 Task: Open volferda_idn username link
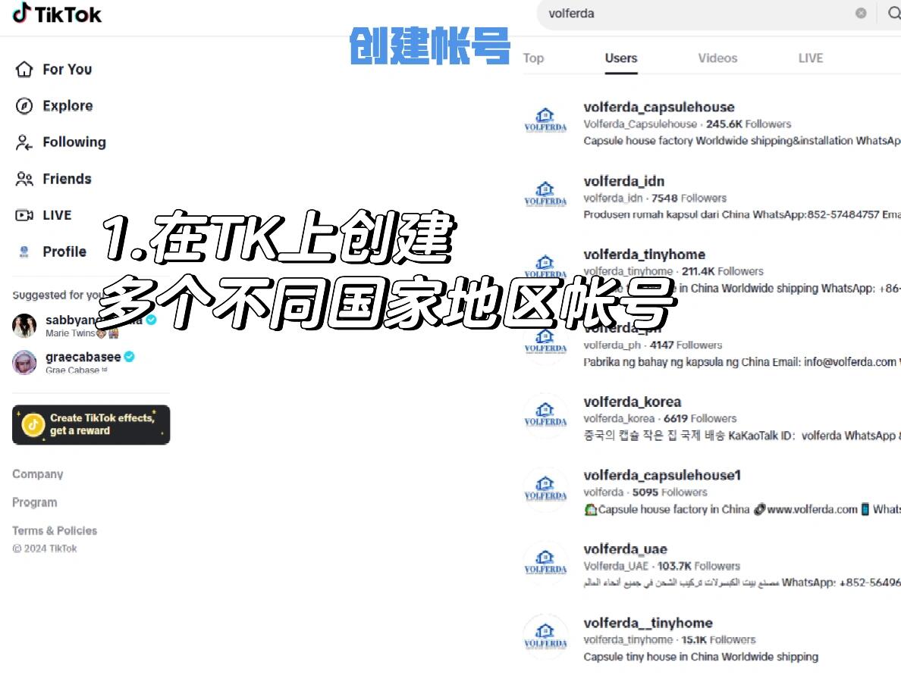point(623,181)
